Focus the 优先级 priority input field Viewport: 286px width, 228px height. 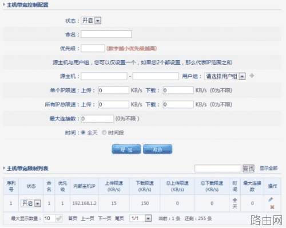pyautogui.click(x=93, y=48)
